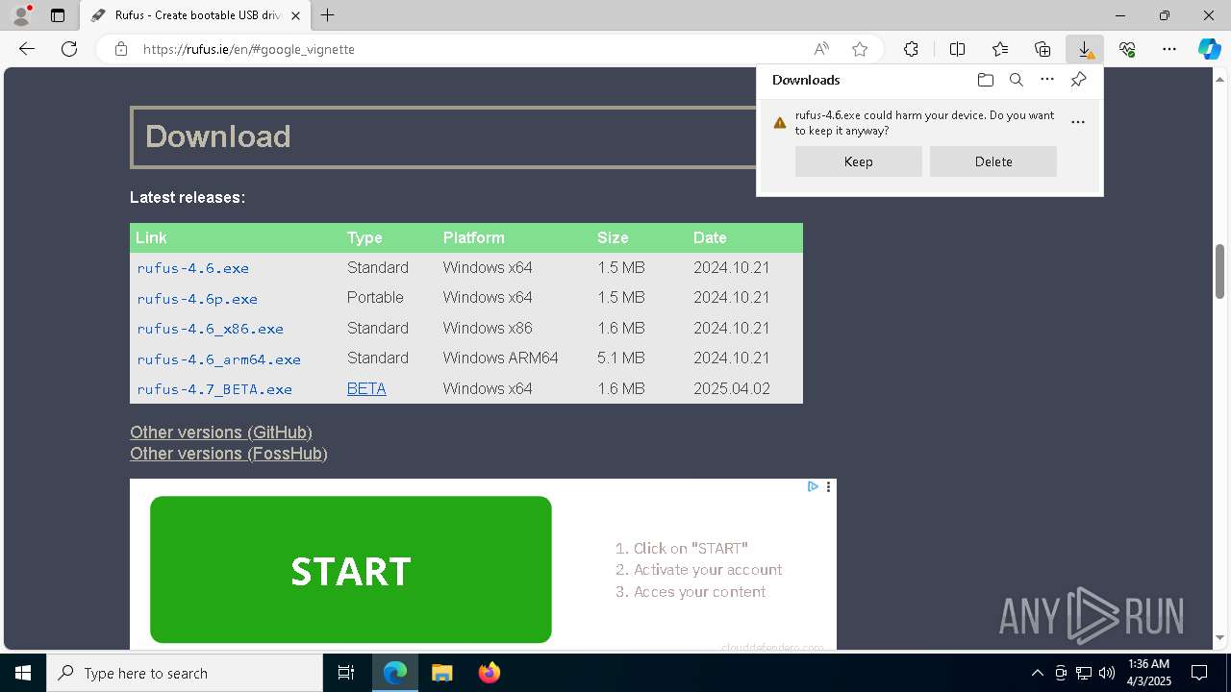
Task: Open ad options three-dot icon
Action: click(x=828, y=486)
